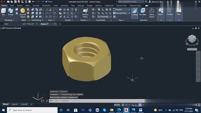The height and width of the screenshot is (113, 201).
Task: Choose the Sweep tool
Action: (11, 12)
